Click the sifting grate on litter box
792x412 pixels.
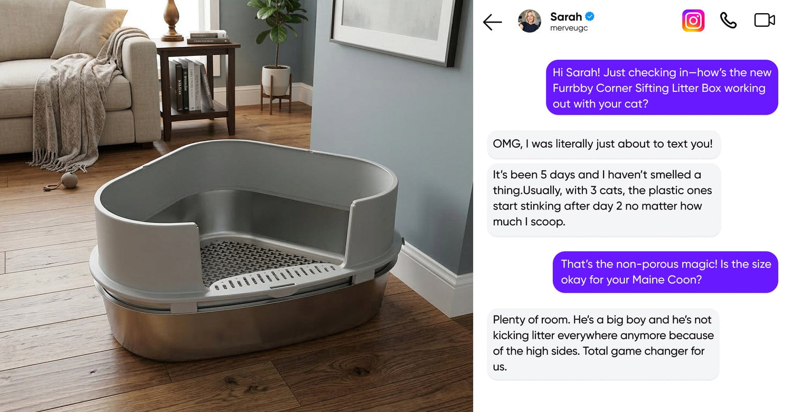pos(259,262)
